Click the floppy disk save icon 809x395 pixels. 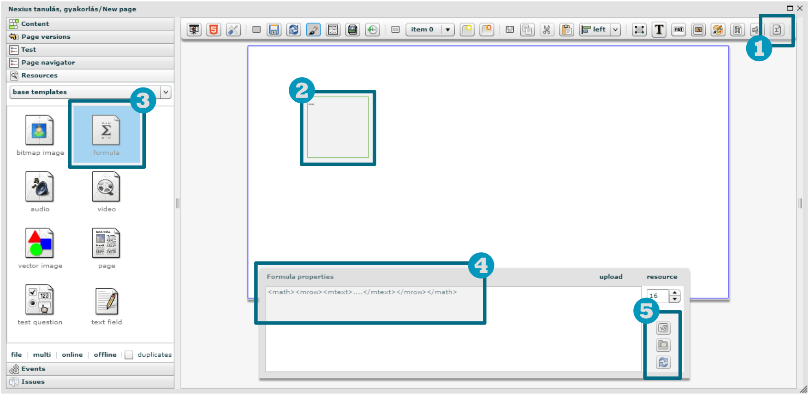[274, 30]
